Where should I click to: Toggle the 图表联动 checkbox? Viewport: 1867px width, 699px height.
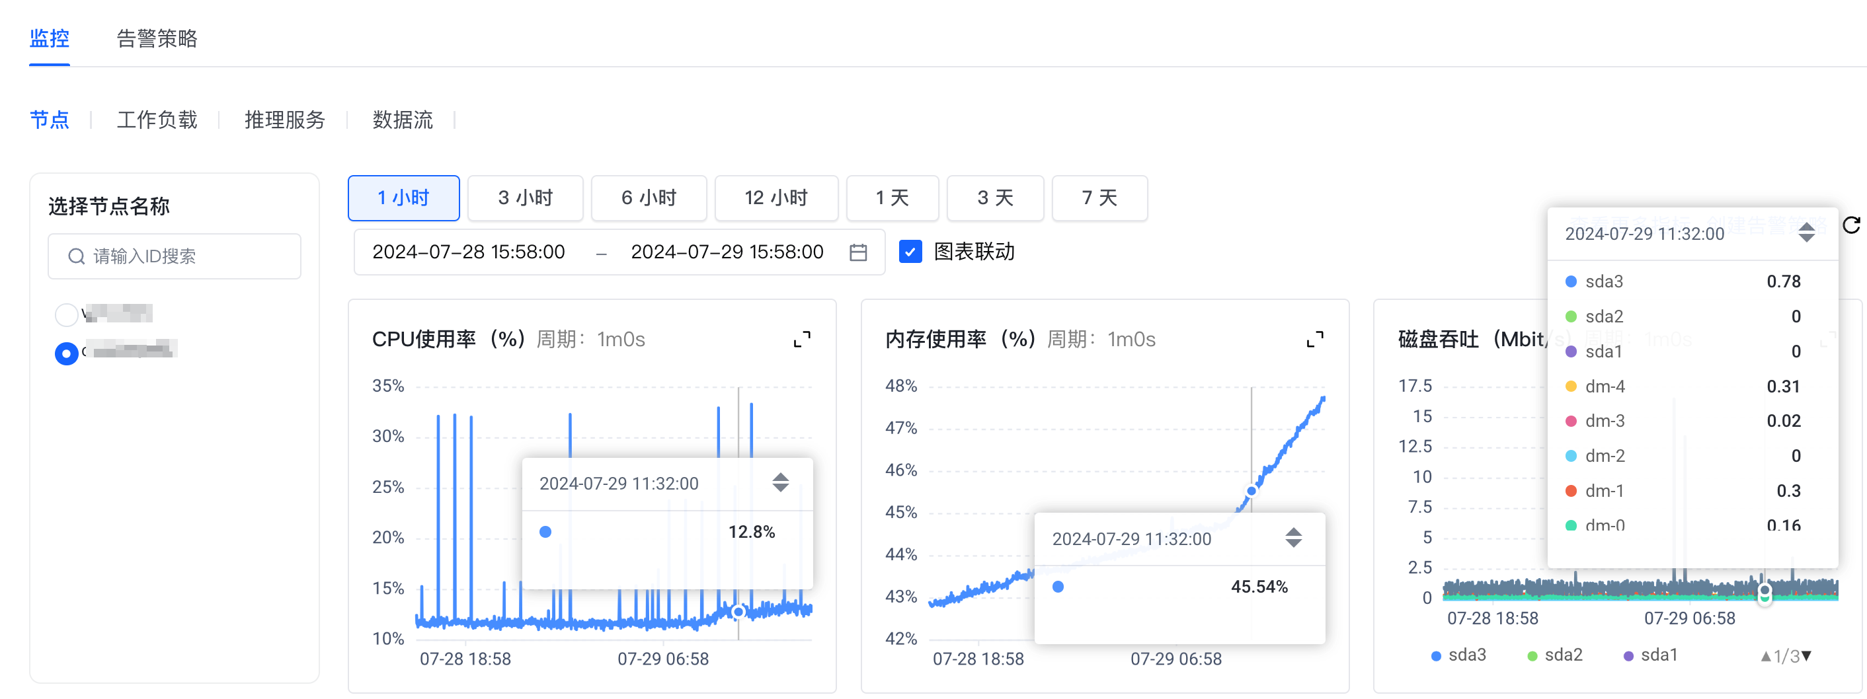coord(910,252)
